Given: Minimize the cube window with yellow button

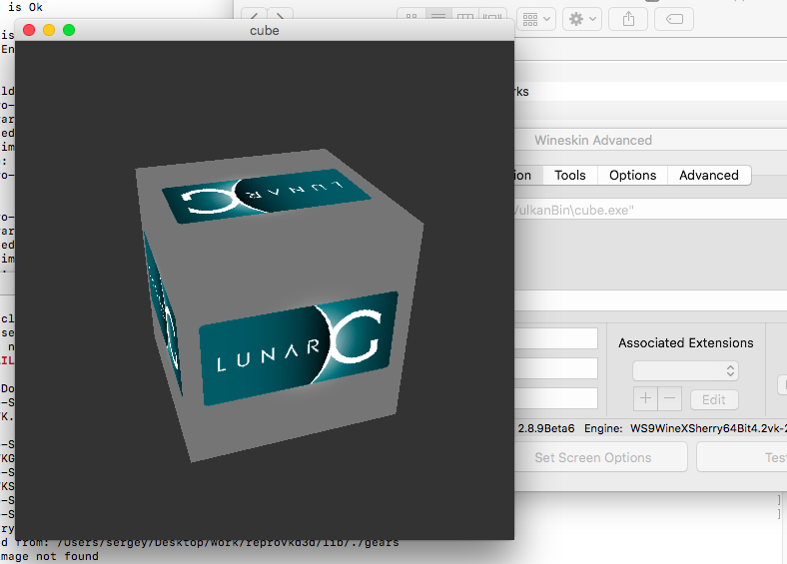Looking at the screenshot, I should [49, 30].
